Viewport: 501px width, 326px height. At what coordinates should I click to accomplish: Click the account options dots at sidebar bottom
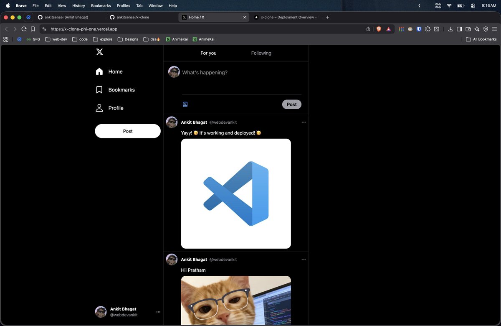(x=158, y=312)
